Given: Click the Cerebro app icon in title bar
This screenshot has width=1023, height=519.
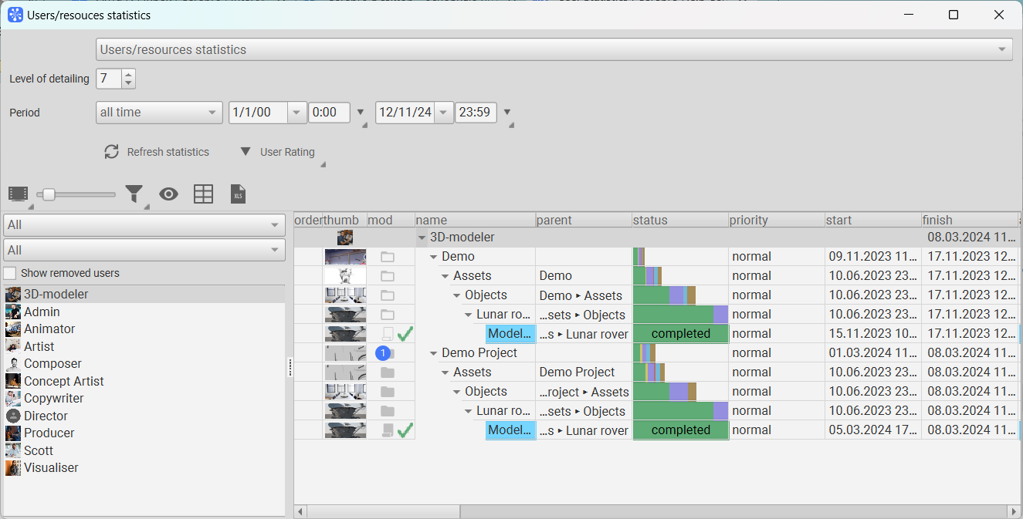Looking at the screenshot, I should (15, 15).
